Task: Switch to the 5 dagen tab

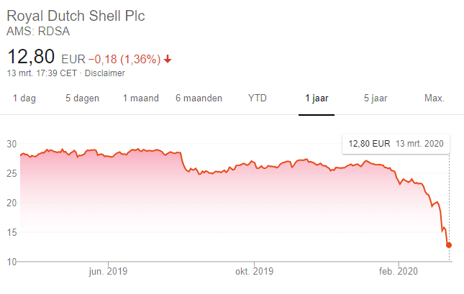Action: pos(82,98)
